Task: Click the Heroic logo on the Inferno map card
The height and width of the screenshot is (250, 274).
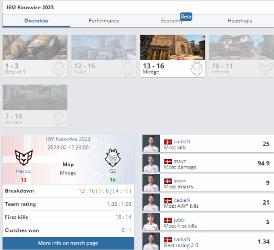Action: (266, 68)
